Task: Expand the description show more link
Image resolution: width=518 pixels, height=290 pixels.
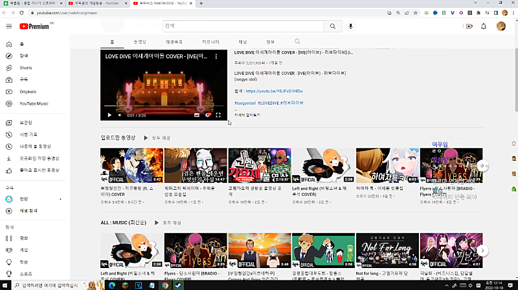Action: (247, 115)
